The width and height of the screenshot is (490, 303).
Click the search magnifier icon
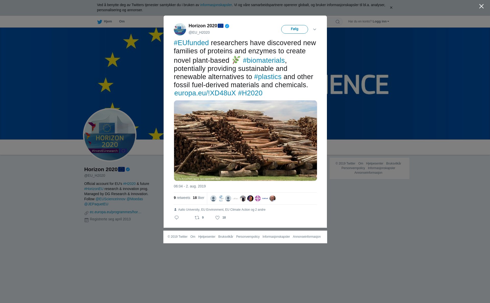click(338, 22)
